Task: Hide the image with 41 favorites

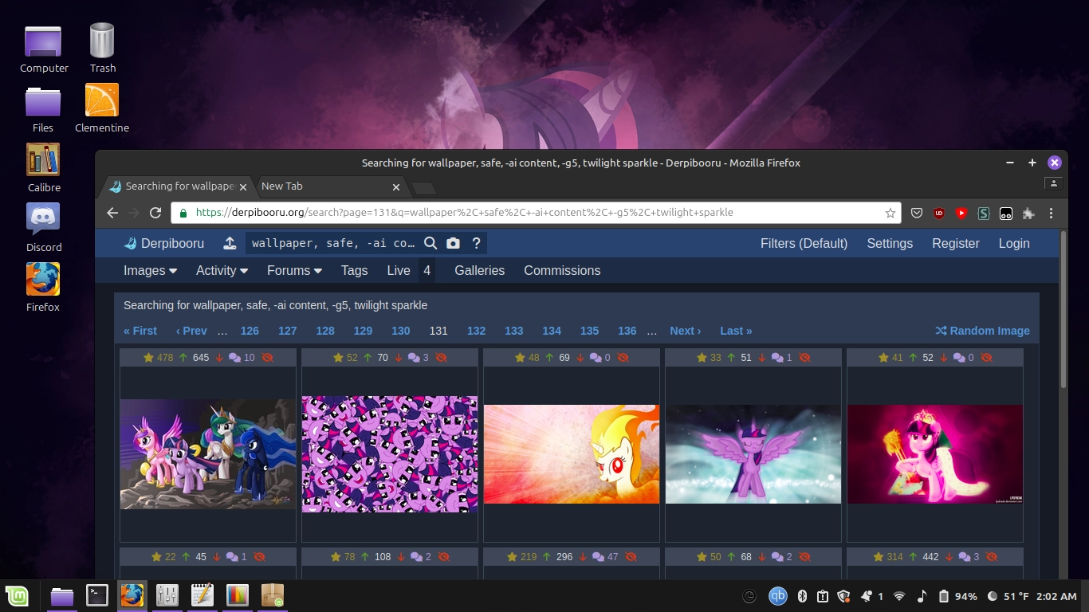Action: pyautogui.click(x=986, y=358)
